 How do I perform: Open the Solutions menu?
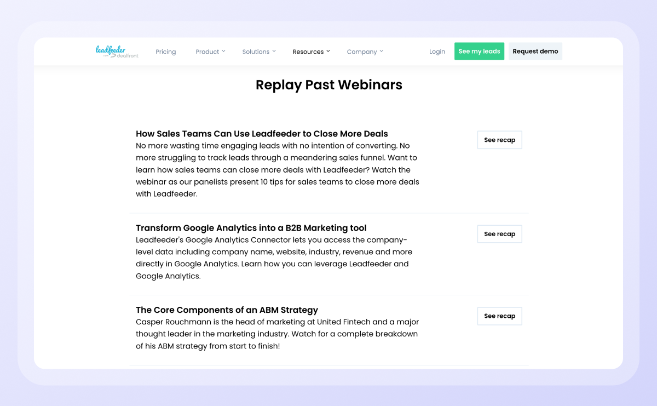pos(256,52)
